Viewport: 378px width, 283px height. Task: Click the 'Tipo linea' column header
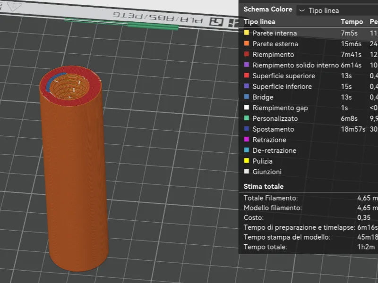coord(259,22)
